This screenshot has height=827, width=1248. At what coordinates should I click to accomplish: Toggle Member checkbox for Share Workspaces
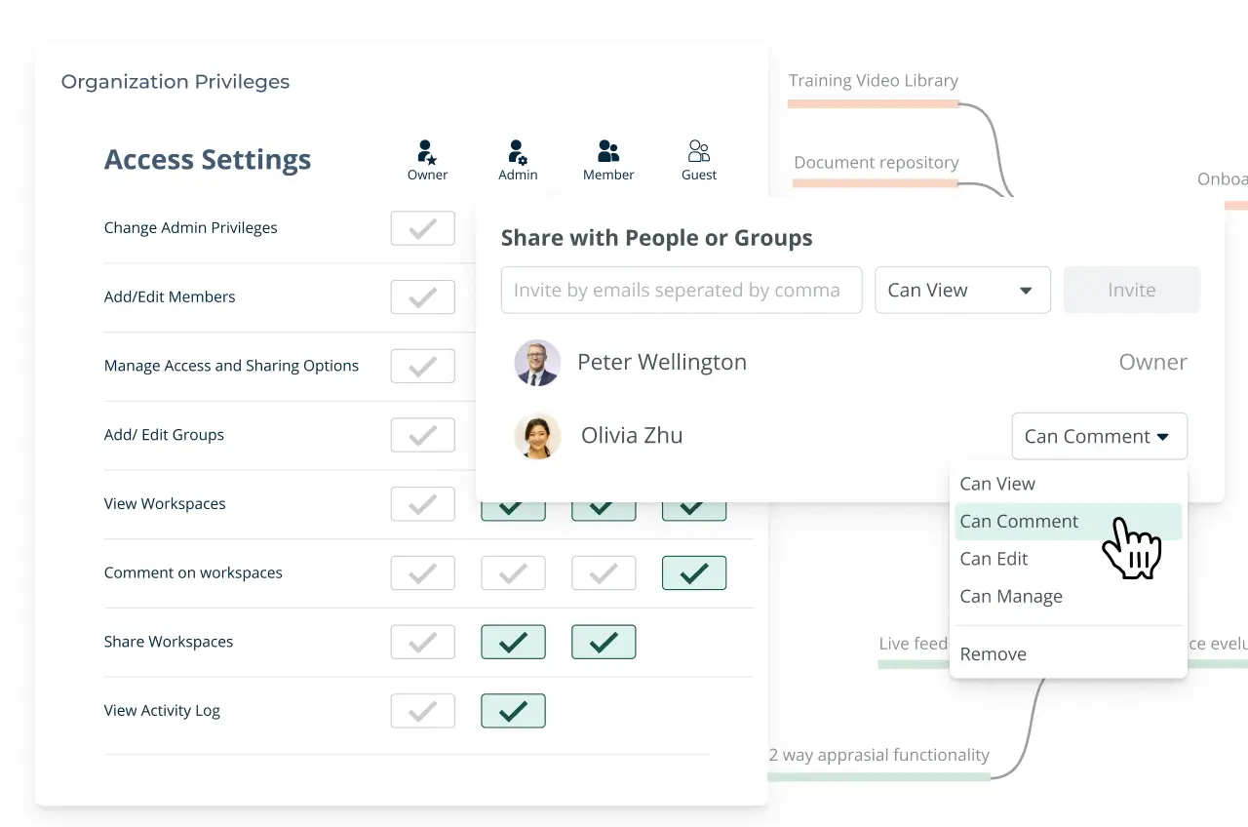click(604, 642)
